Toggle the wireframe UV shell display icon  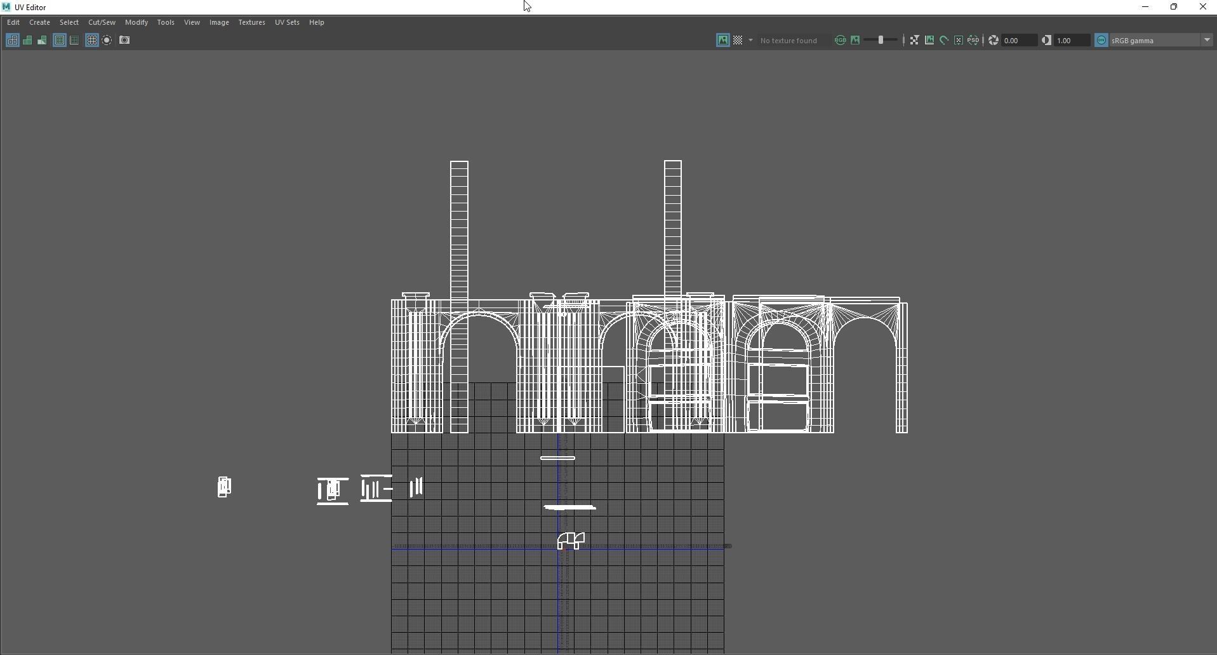[13, 40]
